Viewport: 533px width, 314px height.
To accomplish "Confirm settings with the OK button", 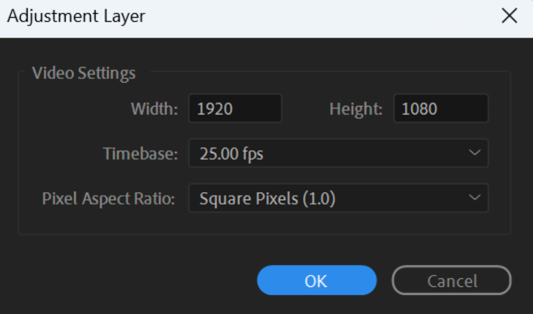I will point(316,280).
